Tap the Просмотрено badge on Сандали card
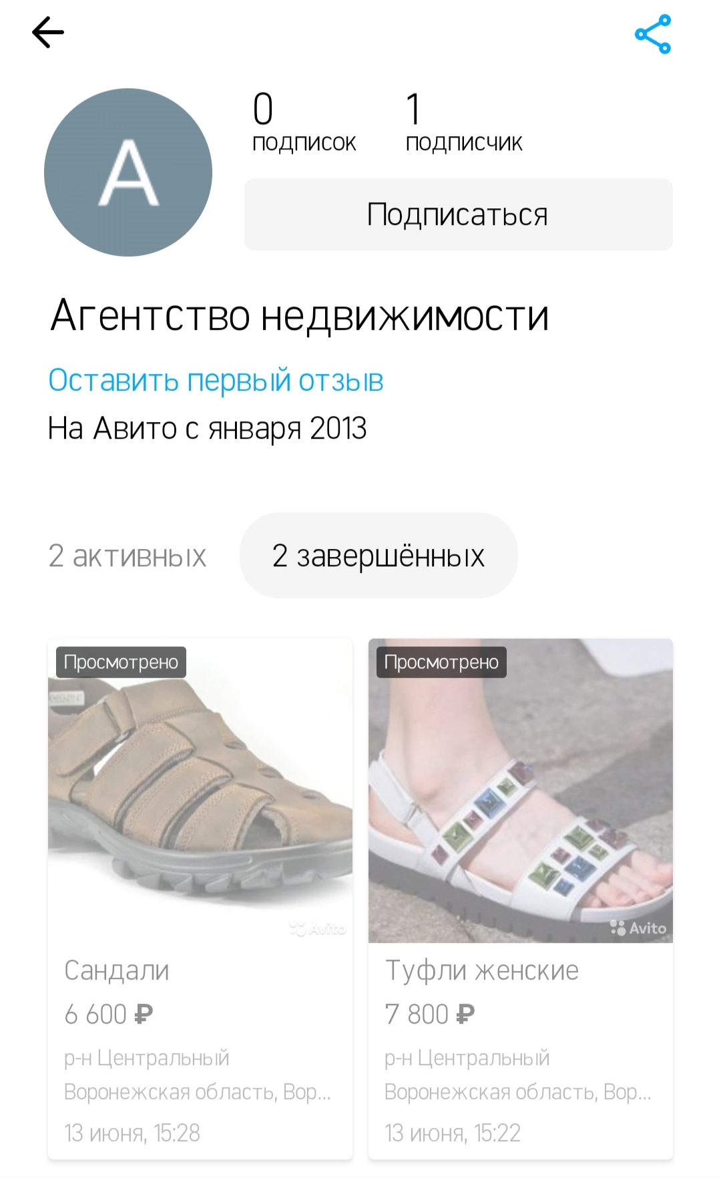 click(x=121, y=662)
